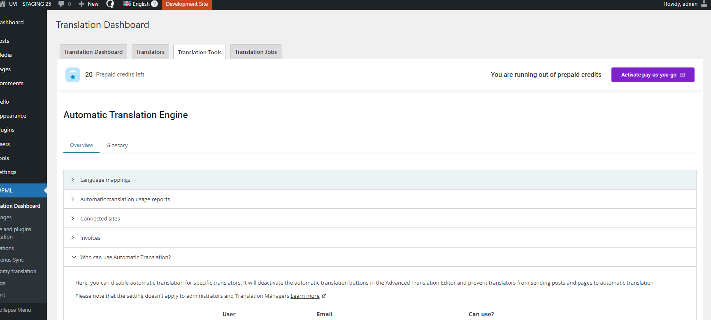Open the Query Monitor style round icon
The width and height of the screenshot is (711, 320).
[110, 4]
